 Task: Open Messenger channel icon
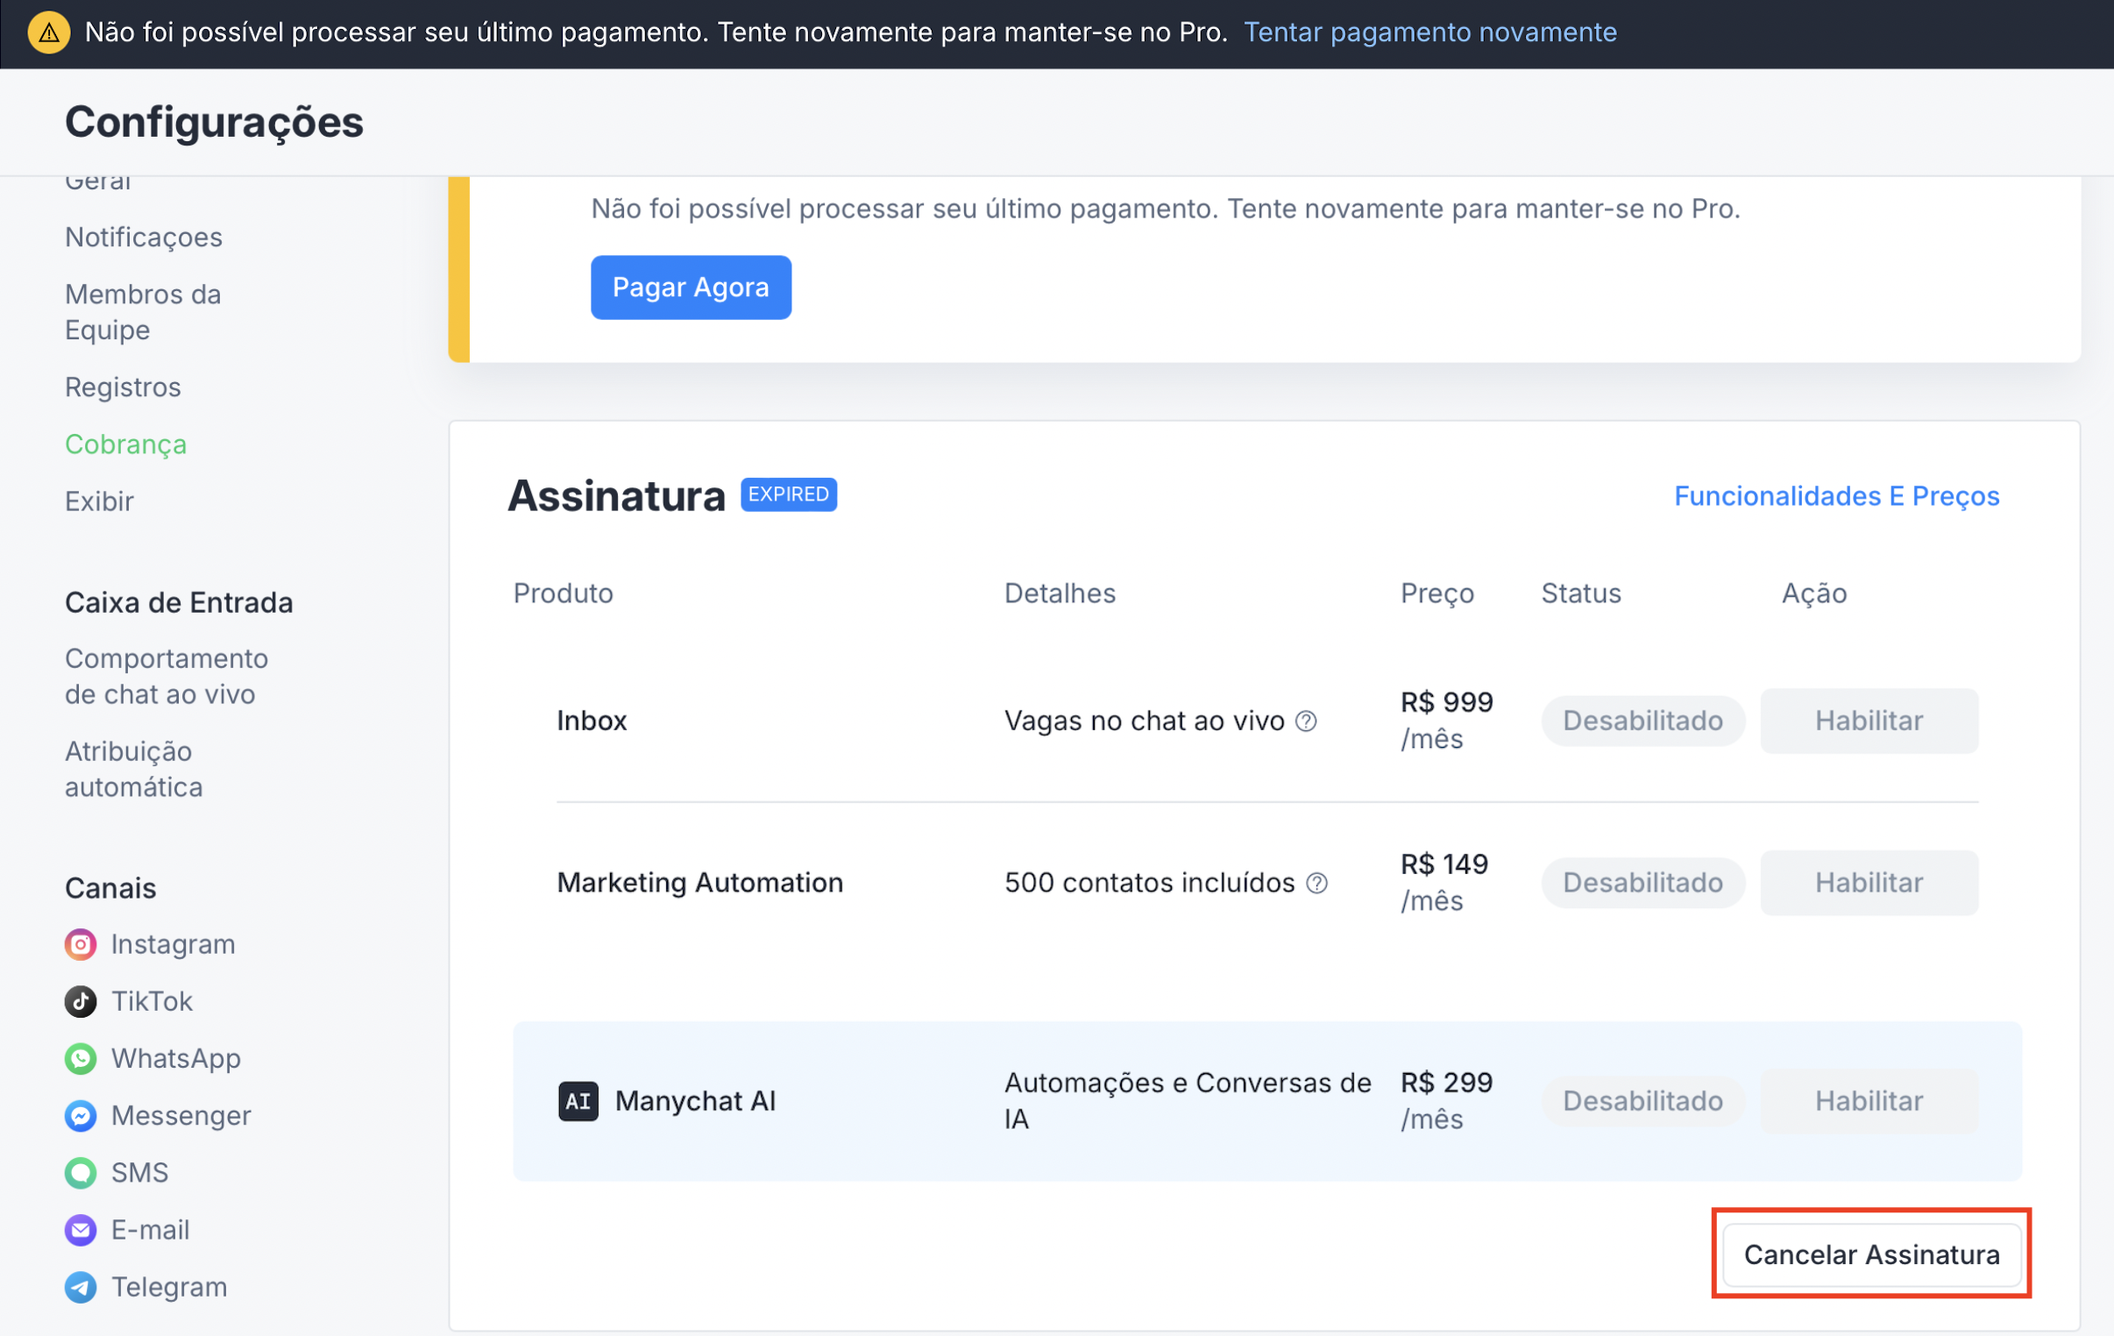coord(81,1116)
